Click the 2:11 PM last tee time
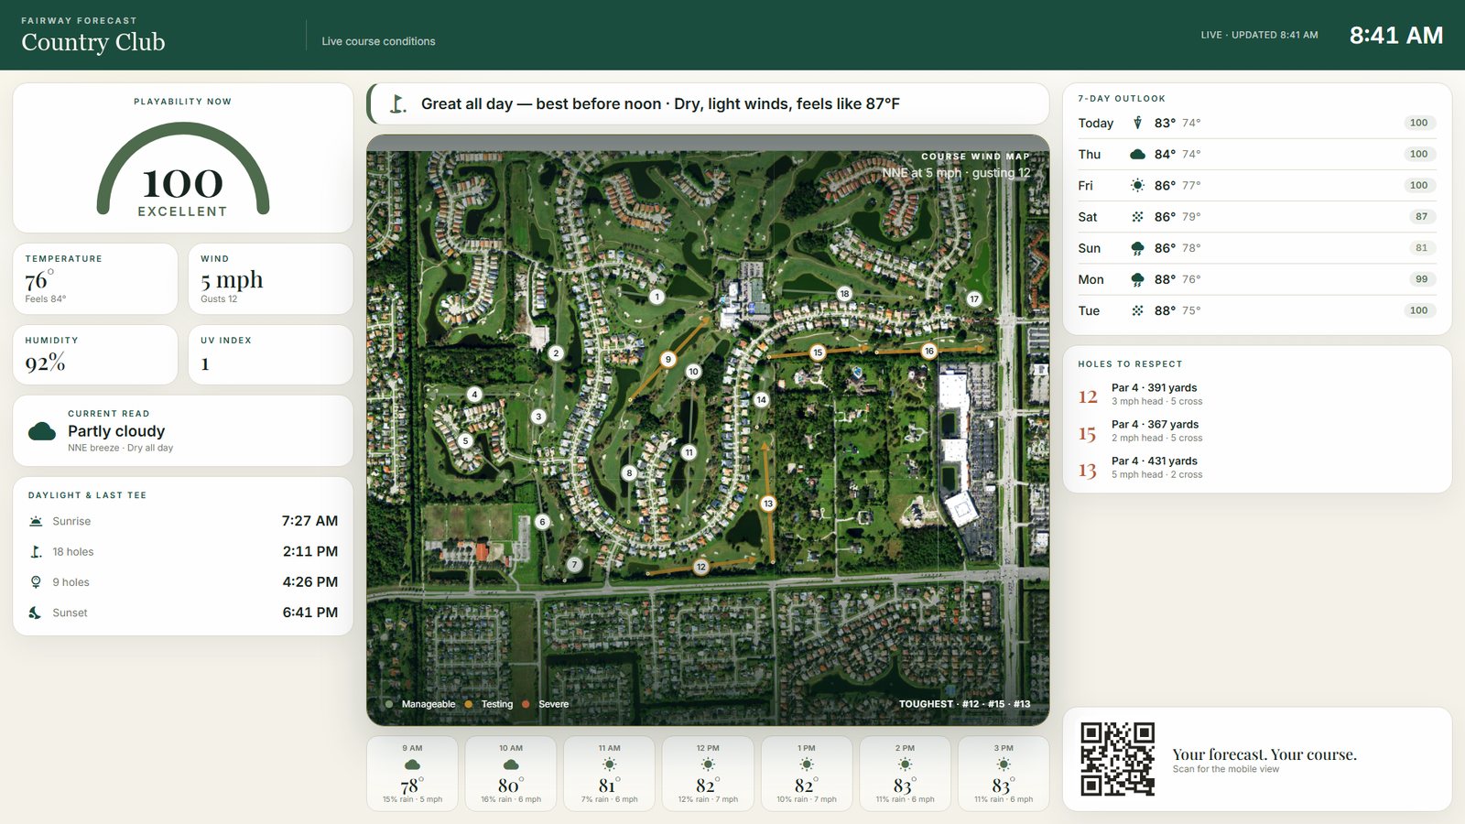1465x824 pixels. tap(310, 552)
